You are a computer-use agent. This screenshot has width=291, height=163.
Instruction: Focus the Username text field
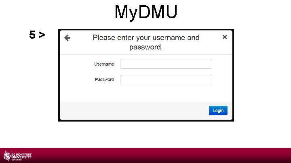(x=166, y=64)
